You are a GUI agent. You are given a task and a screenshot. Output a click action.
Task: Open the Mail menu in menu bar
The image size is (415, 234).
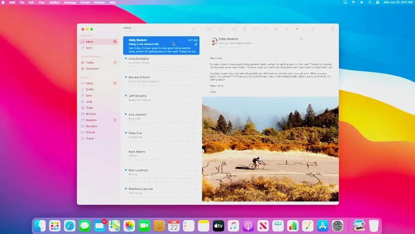pyautogui.click(x=12, y=2)
